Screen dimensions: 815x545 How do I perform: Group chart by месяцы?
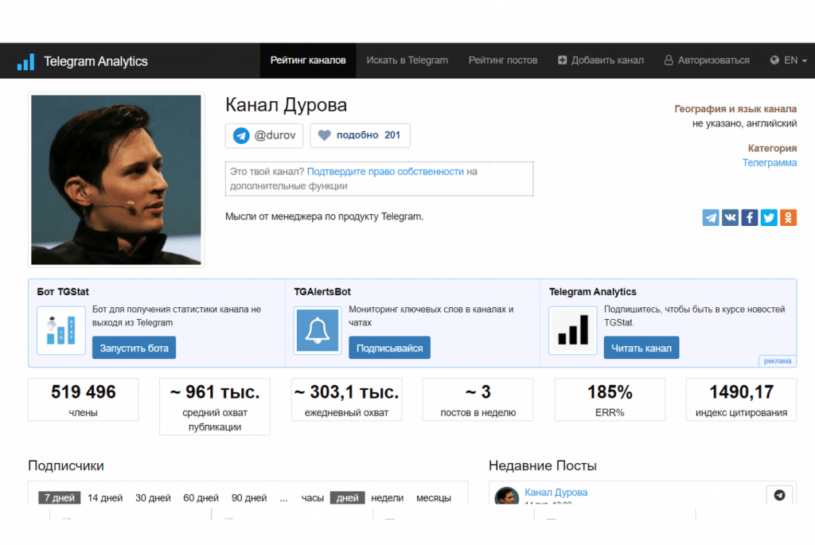(434, 498)
